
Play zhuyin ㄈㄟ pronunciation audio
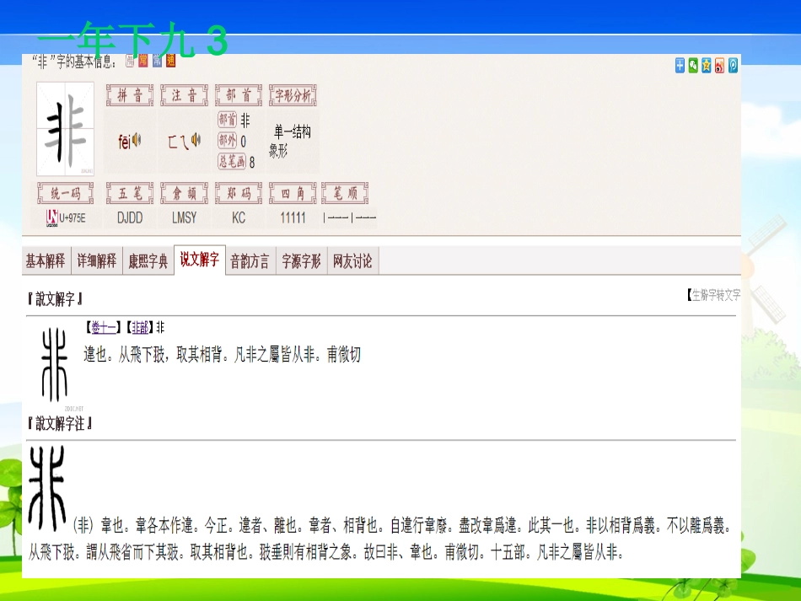(196, 139)
